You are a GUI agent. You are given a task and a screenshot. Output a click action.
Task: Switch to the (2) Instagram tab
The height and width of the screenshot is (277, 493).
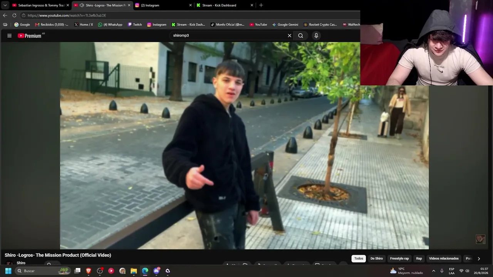point(163,5)
